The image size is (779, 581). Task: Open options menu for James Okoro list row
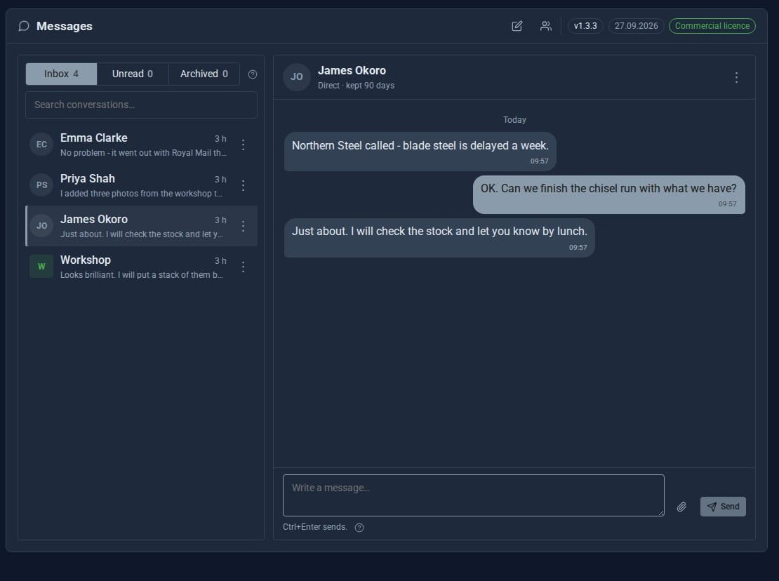click(x=243, y=226)
